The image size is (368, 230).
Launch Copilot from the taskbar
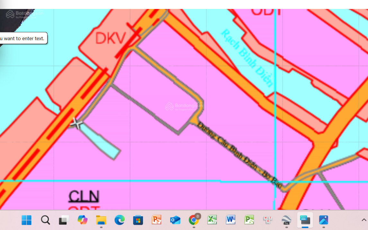(x=82, y=220)
